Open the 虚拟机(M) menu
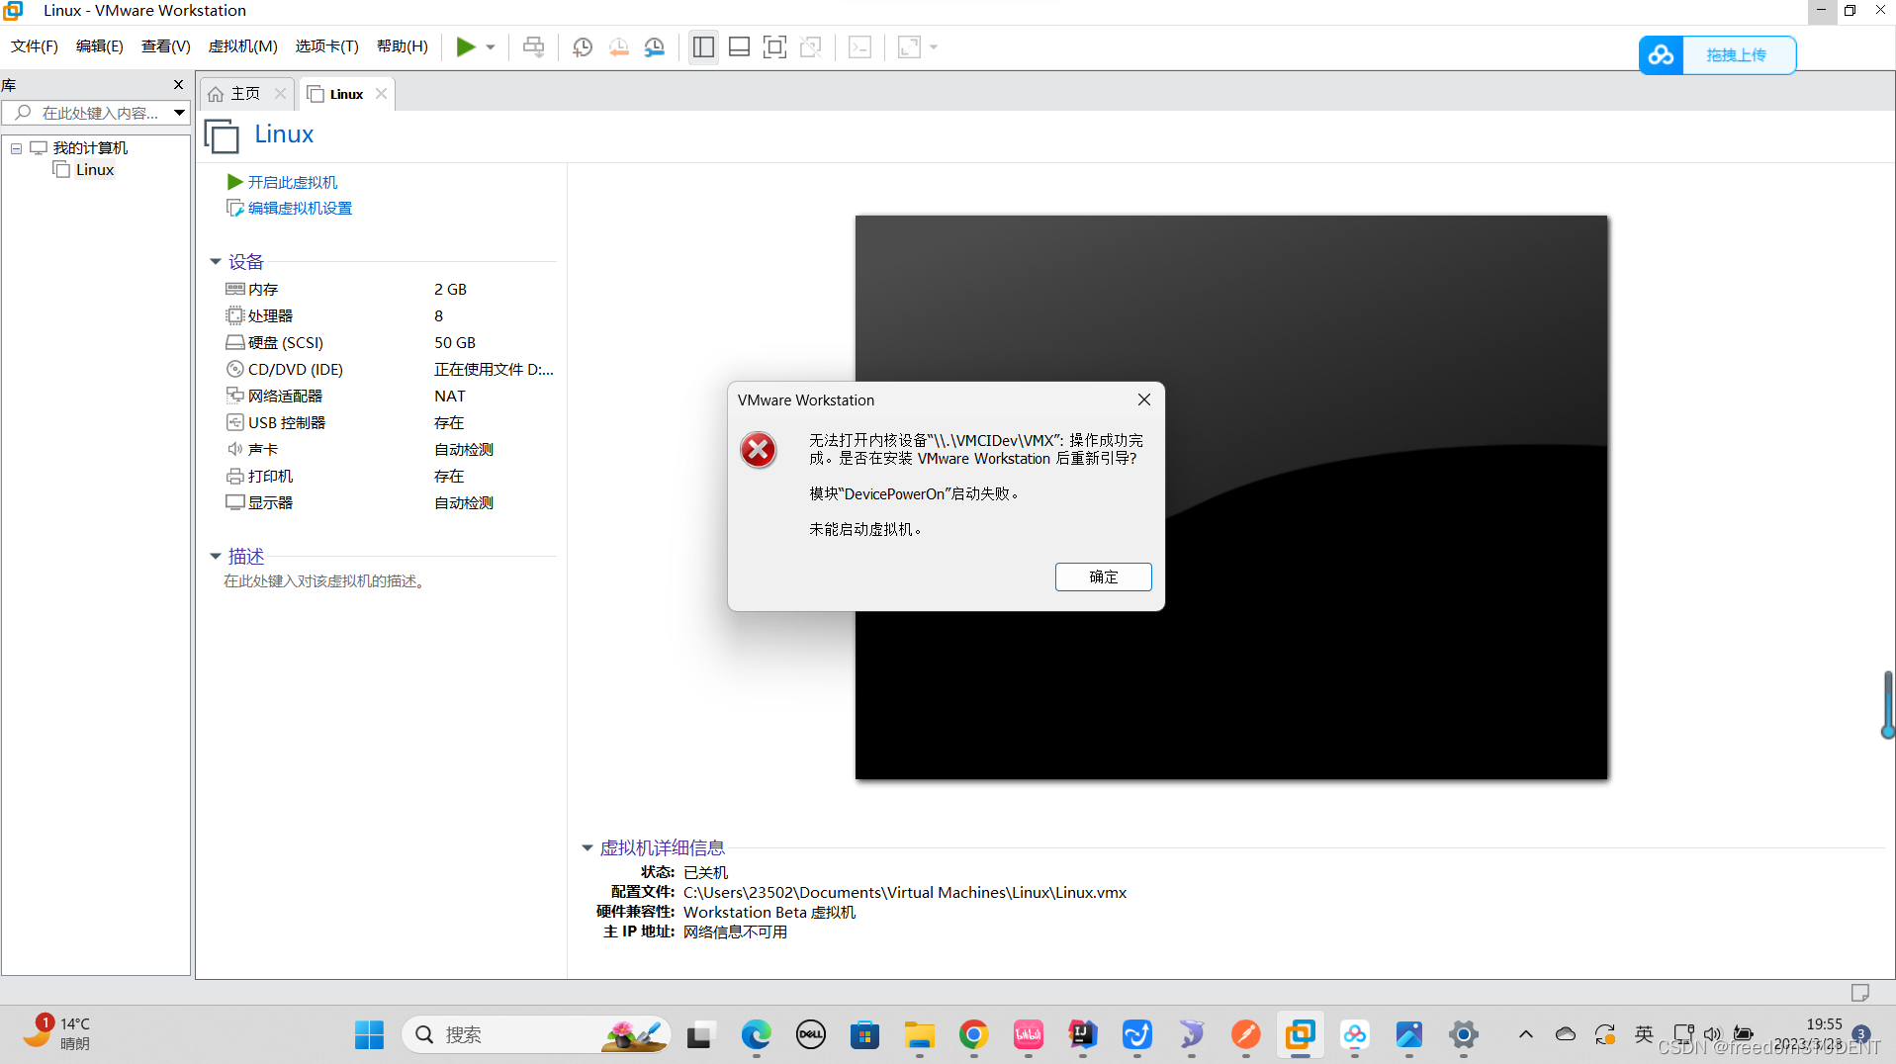 coord(242,46)
